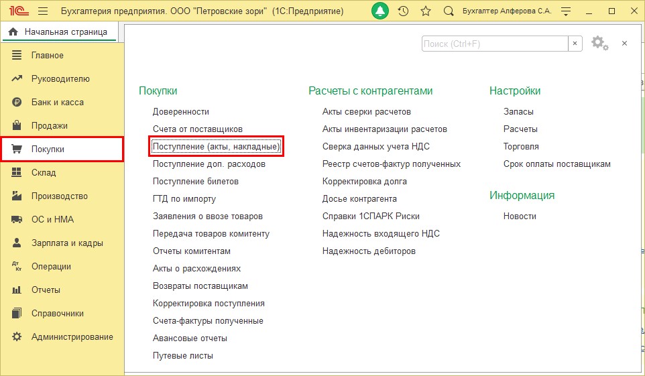Screen dimensions: 645x376
Task: Open Запасы settings link
Action: [518, 111]
